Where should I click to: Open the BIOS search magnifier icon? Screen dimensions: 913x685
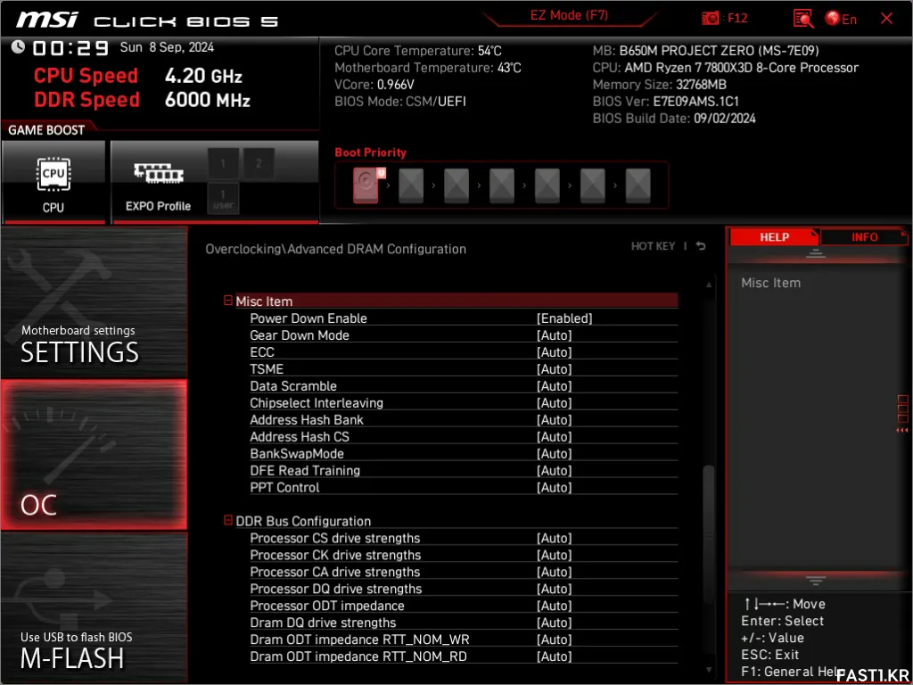(802, 18)
